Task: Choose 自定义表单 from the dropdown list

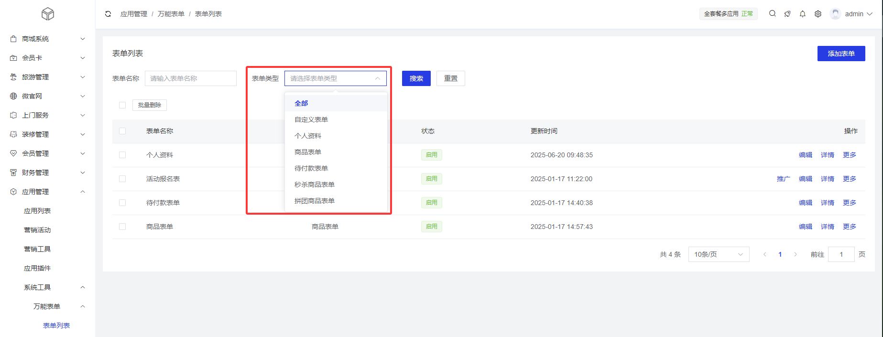Action: [x=311, y=120]
